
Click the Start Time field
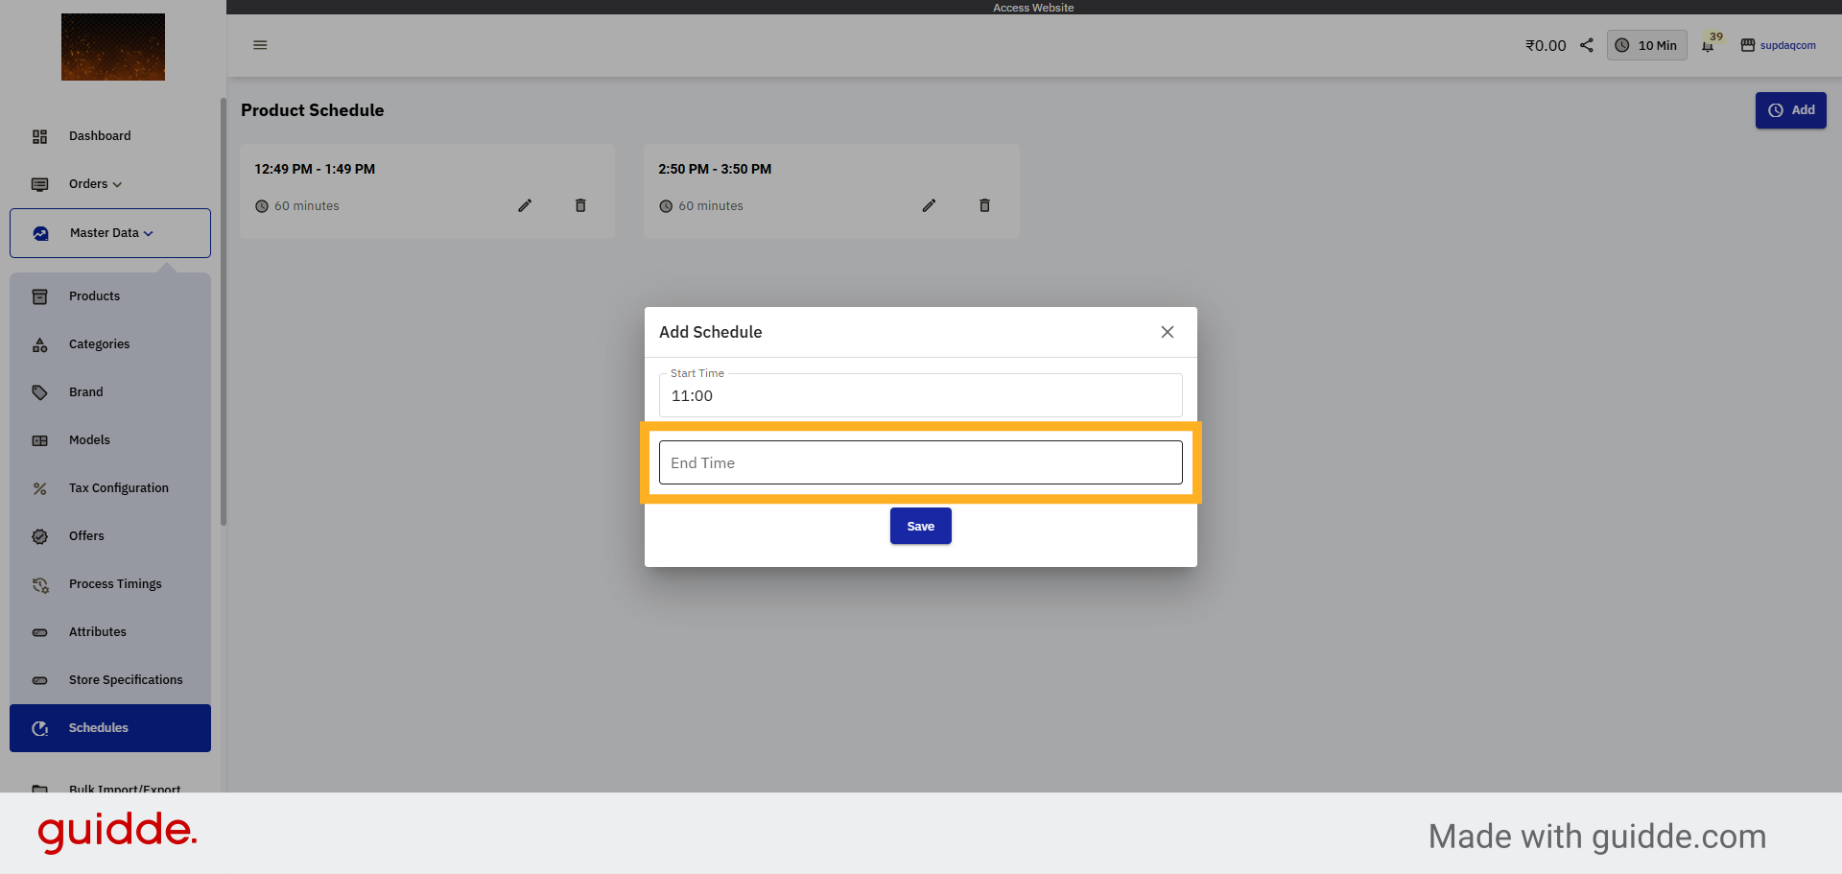(920, 395)
